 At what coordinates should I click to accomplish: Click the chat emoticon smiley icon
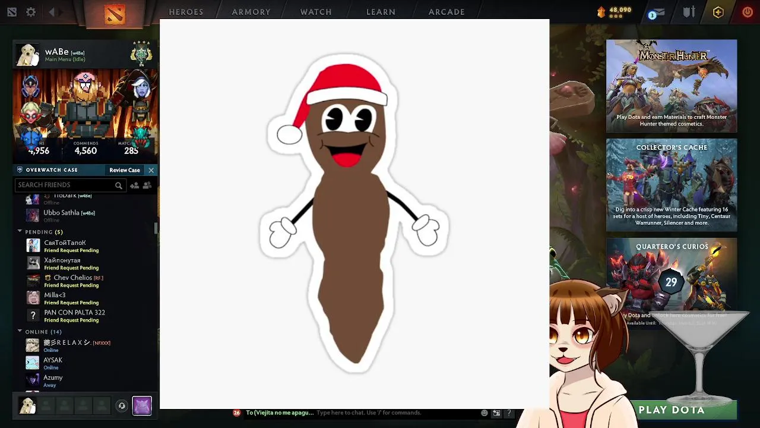pos(484,413)
